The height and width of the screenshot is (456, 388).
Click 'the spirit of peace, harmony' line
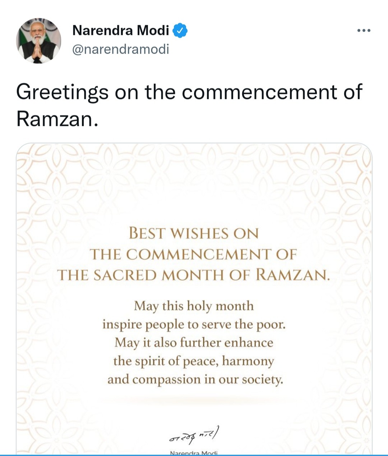coord(194,361)
